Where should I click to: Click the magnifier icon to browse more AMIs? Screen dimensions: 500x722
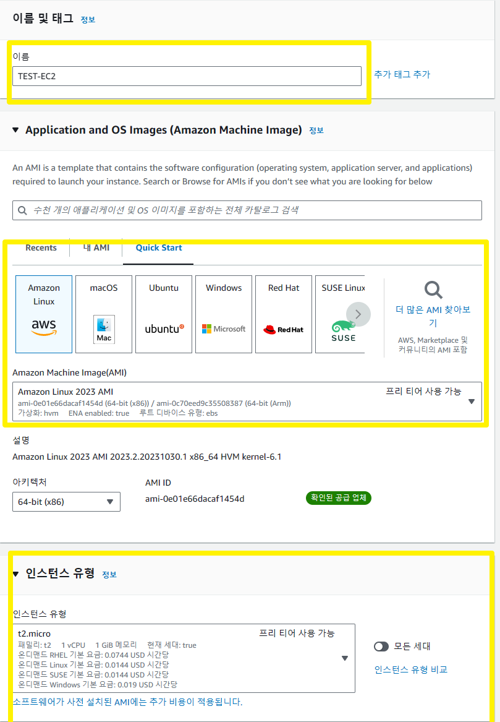tap(433, 290)
